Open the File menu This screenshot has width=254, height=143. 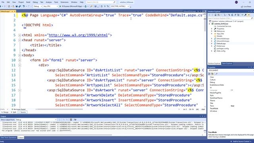3,2
